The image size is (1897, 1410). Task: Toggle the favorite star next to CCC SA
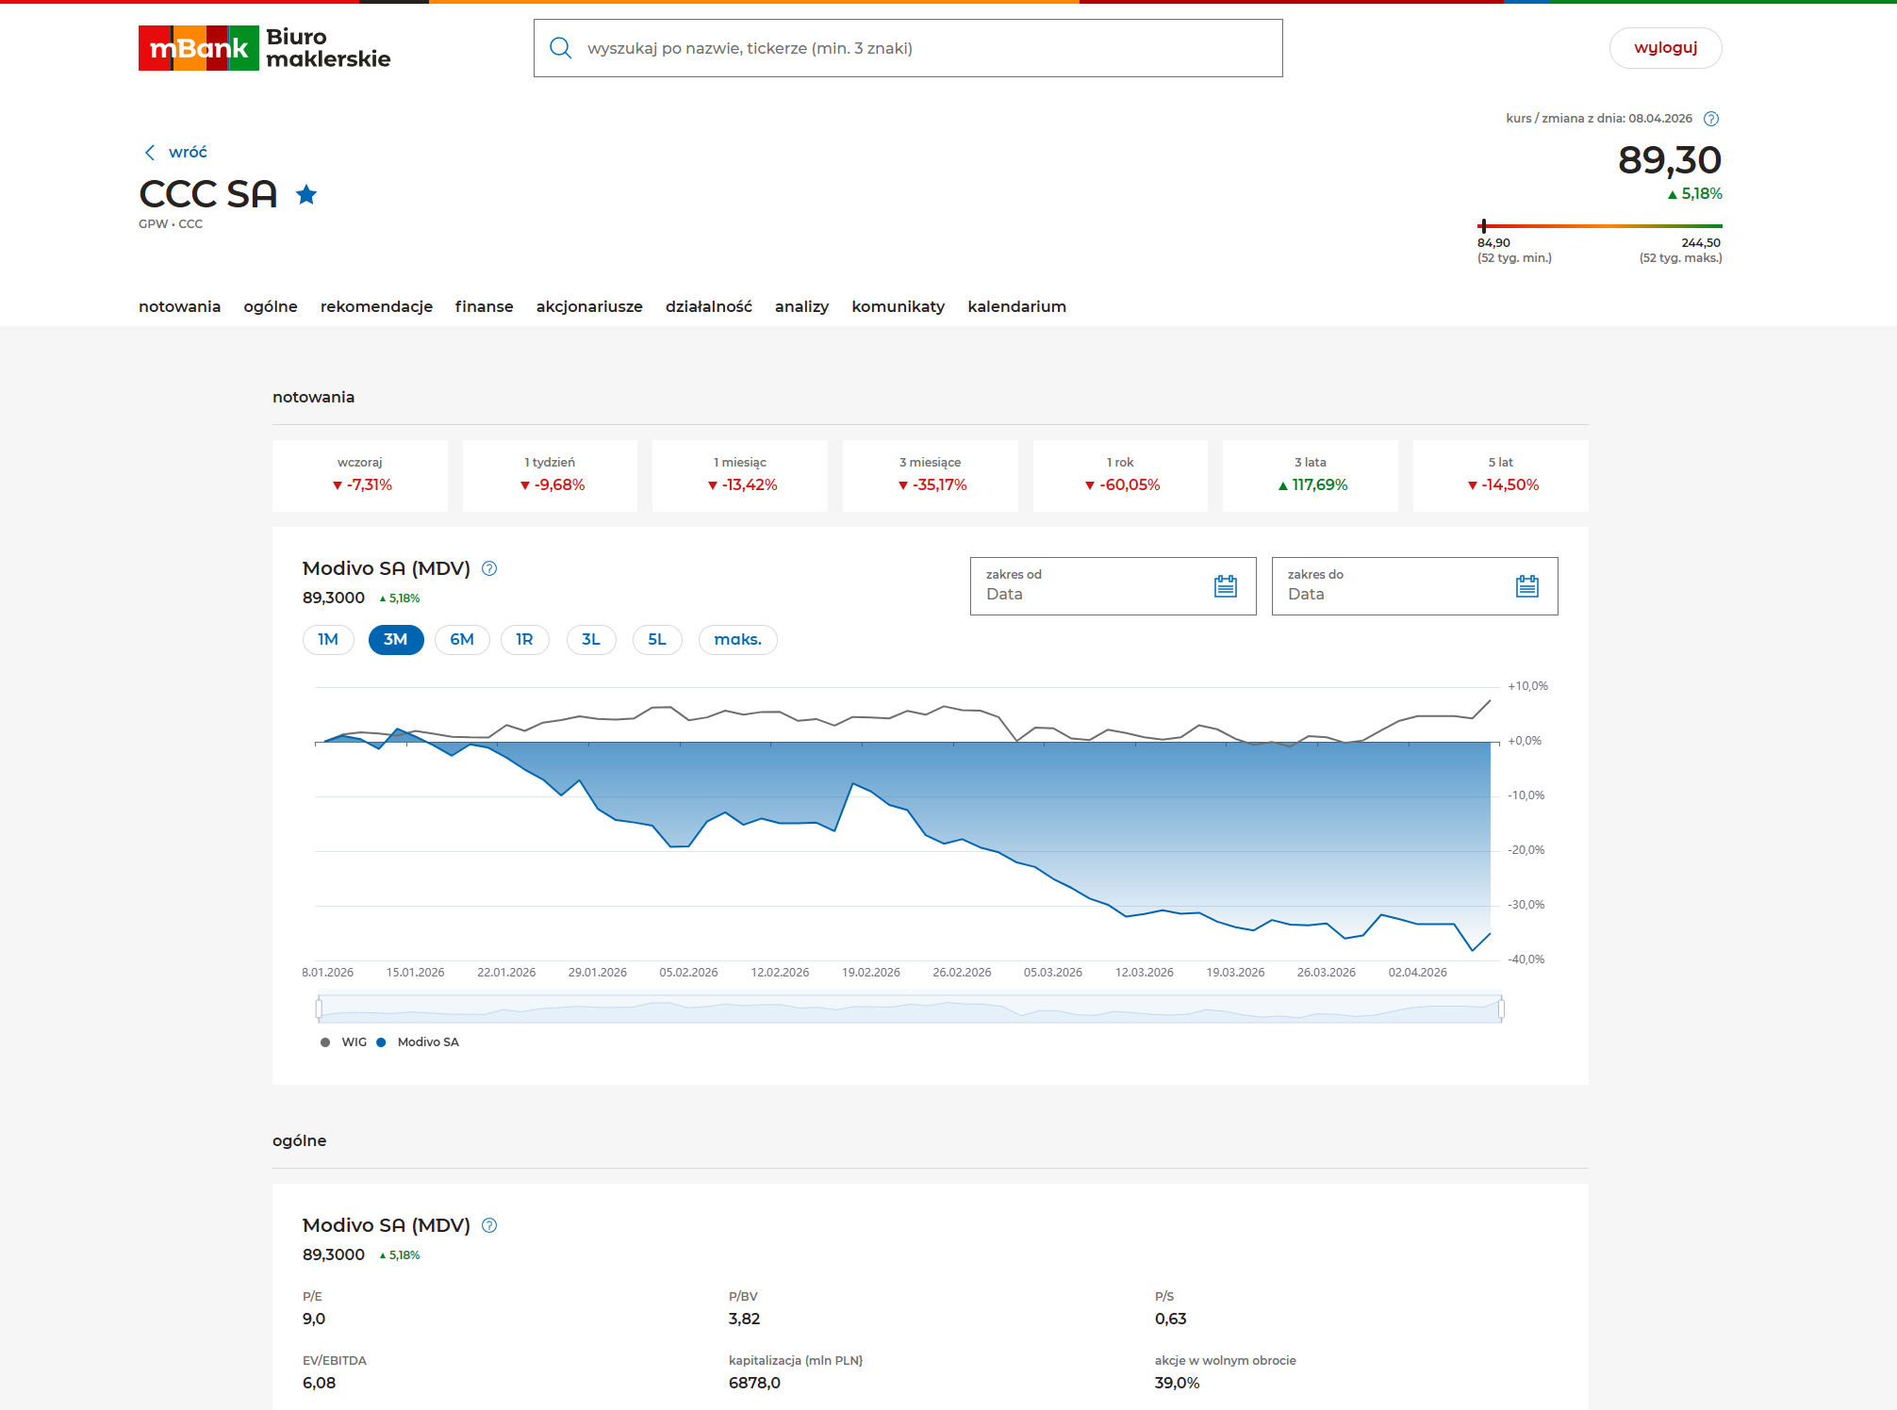click(306, 195)
